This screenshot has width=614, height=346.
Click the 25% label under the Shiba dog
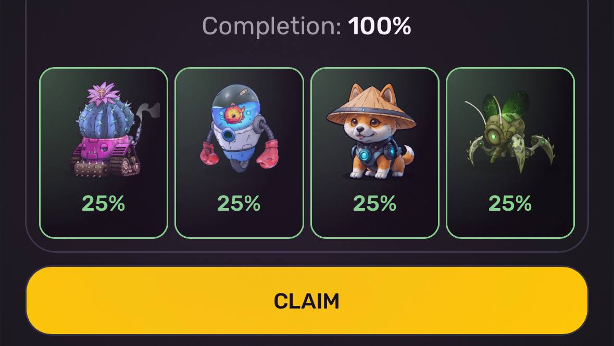click(x=375, y=203)
